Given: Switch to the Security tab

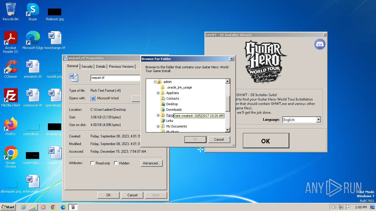Looking at the screenshot, I should 87,67.
